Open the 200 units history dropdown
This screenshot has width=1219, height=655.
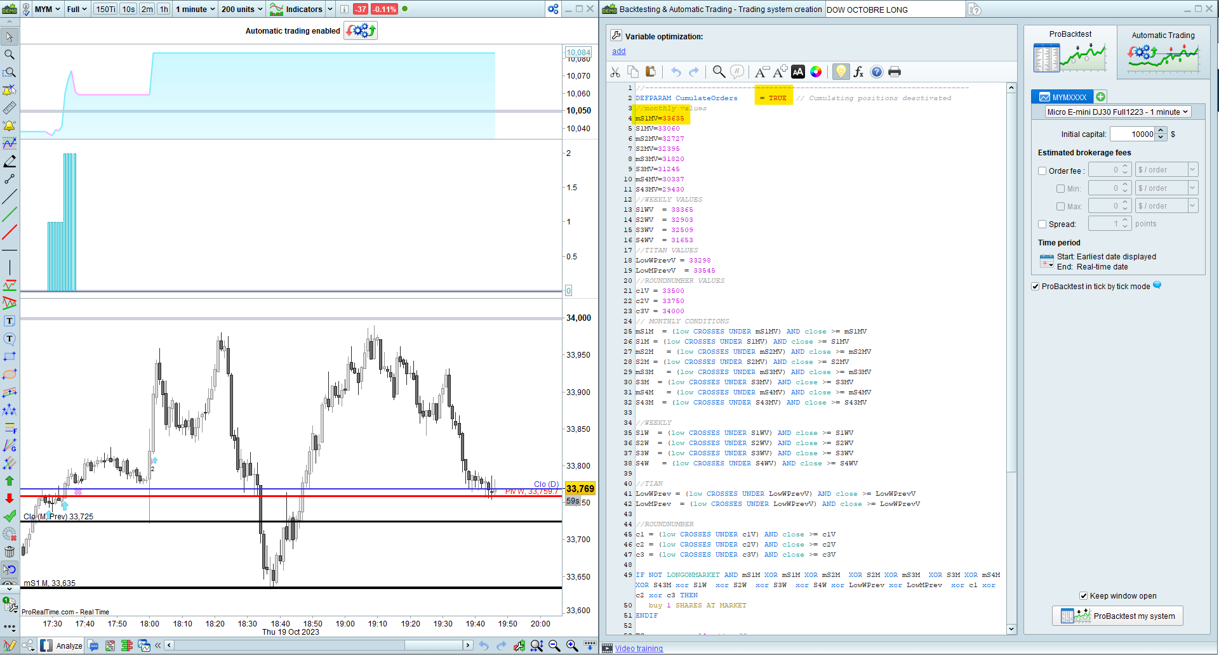(242, 10)
